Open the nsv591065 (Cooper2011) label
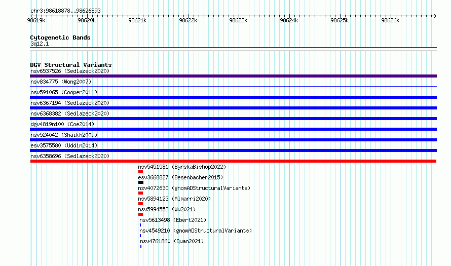The image size is (451, 266). click(x=64, y=92)
